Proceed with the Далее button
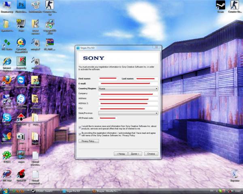This screenshot has height=194, width=243. tap(135, 154)
